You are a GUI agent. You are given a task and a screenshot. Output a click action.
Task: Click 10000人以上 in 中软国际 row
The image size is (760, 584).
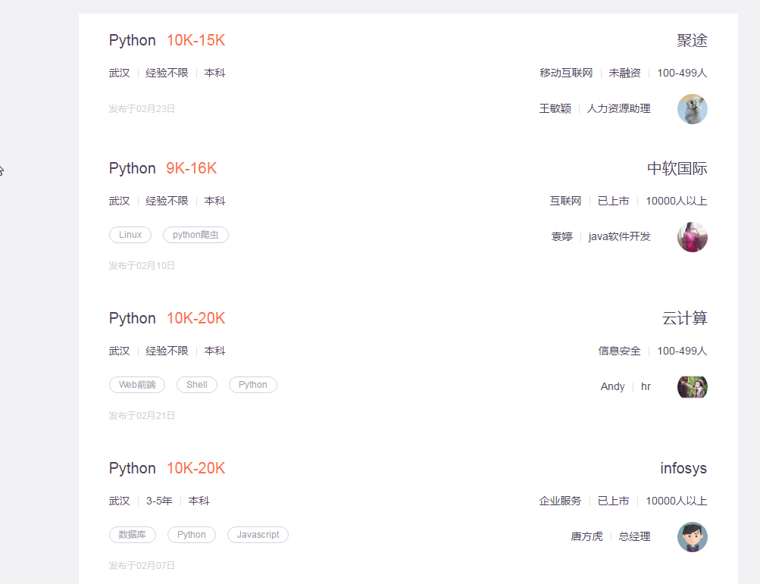677,201
